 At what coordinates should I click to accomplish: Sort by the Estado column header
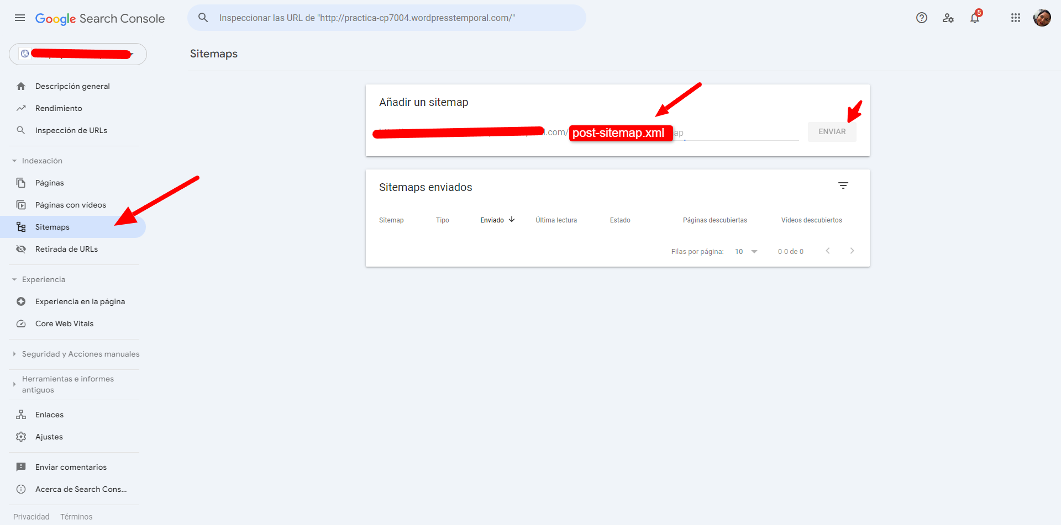pos(620,220)
